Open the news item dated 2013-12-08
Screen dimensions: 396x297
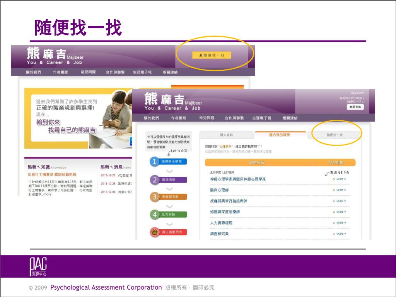point(116,192)
